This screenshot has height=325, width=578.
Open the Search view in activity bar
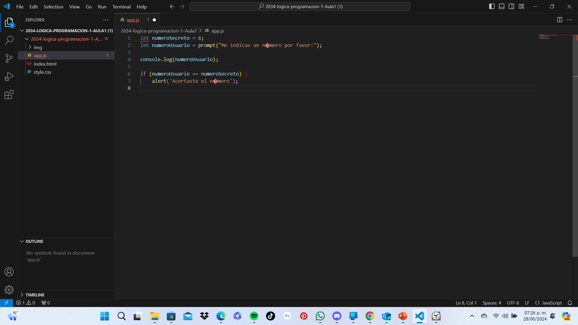point(9,40)
